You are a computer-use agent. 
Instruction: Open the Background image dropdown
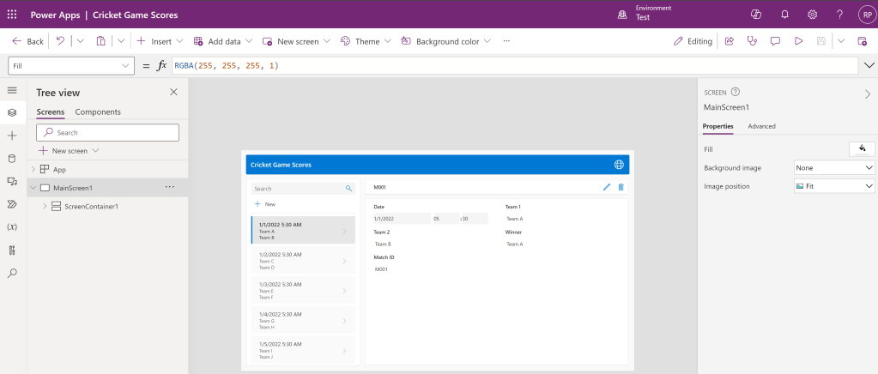(x=833, y=168)
